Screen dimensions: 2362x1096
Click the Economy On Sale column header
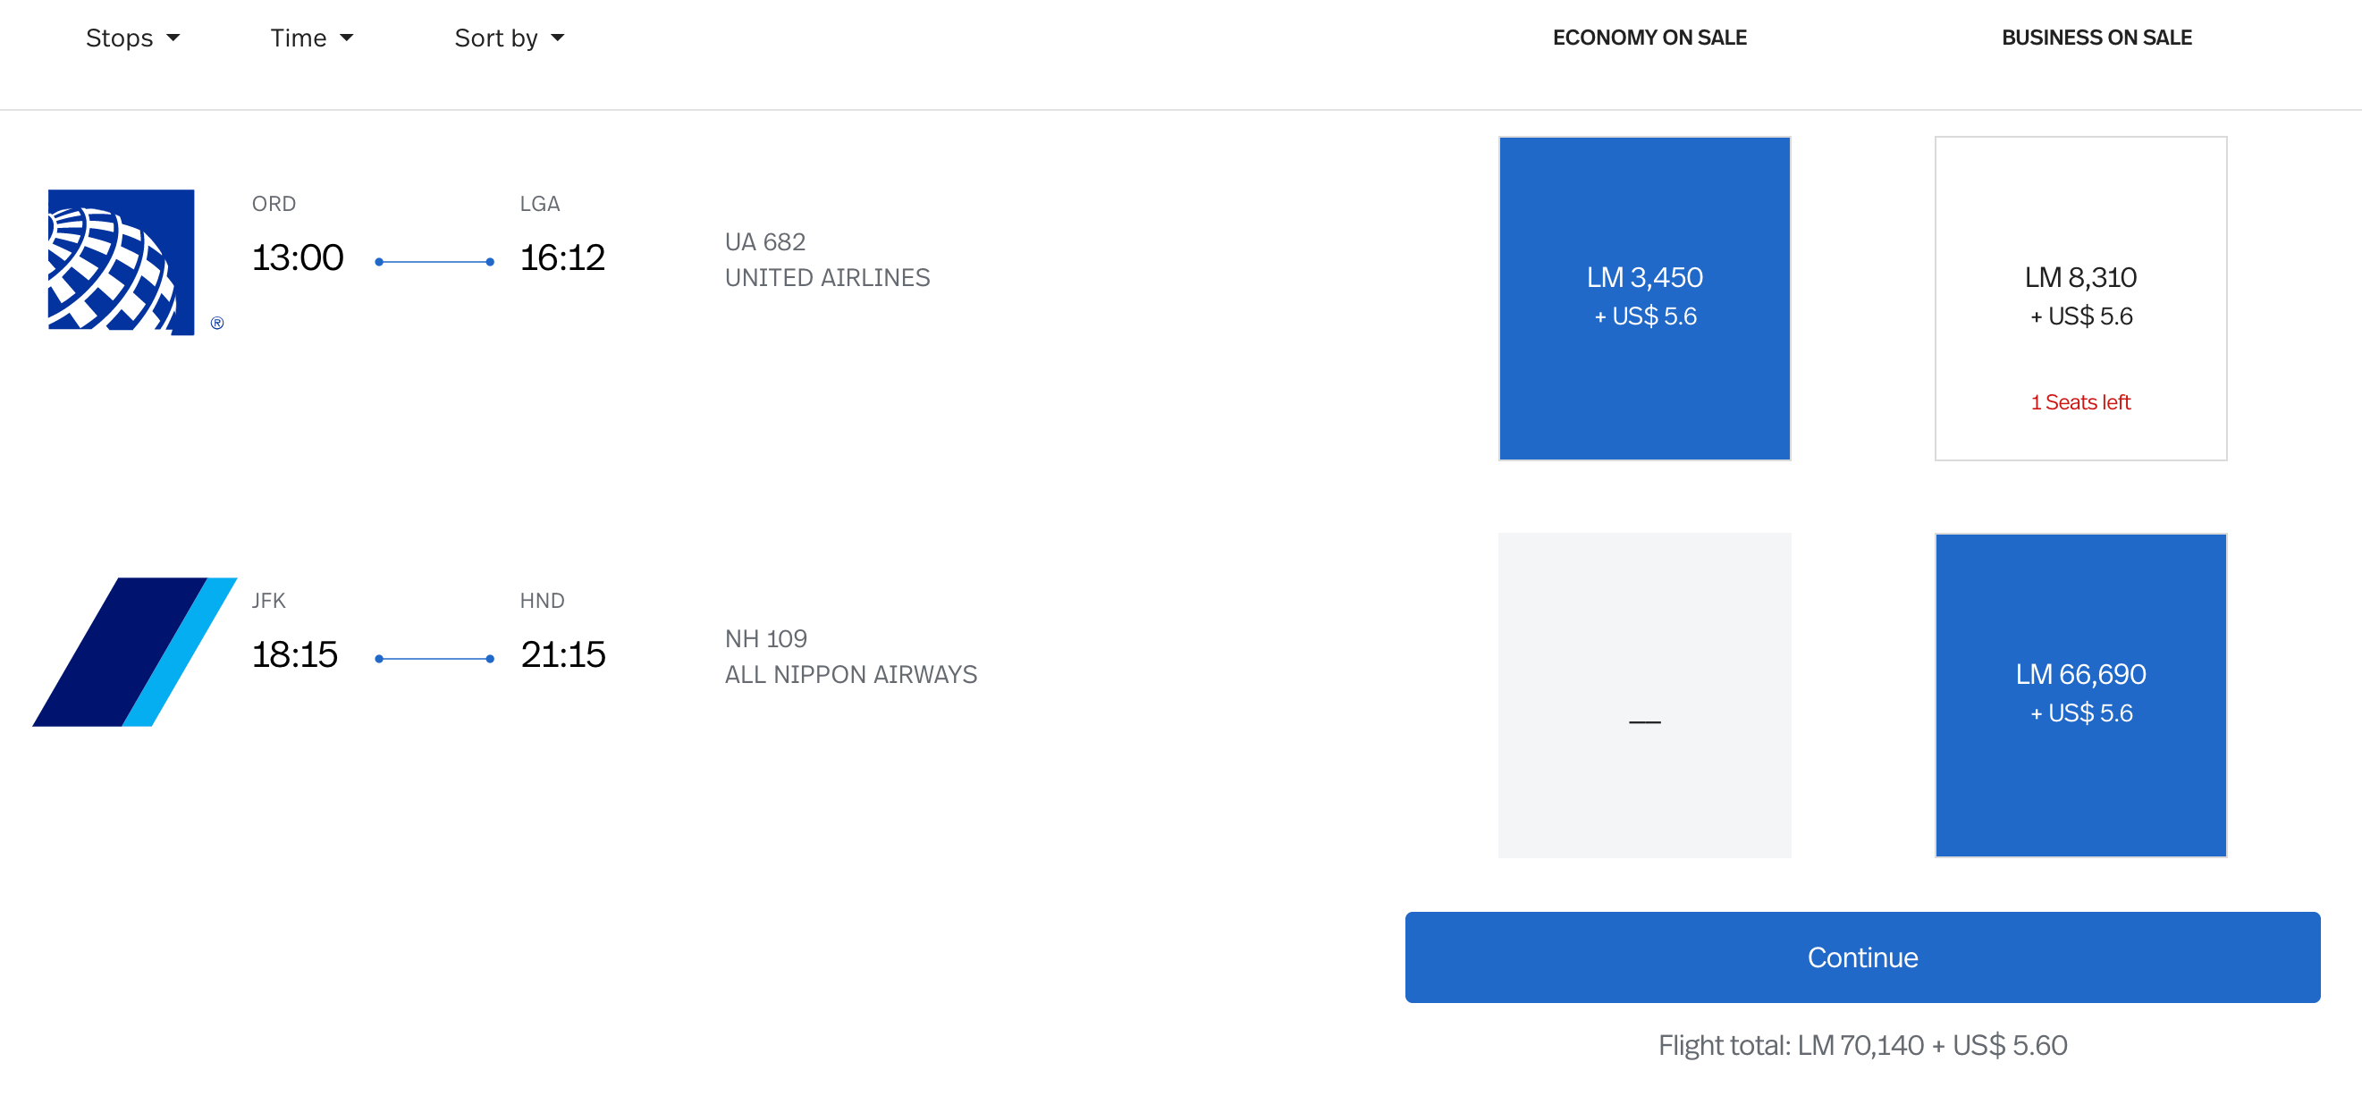coord(1649,38)
